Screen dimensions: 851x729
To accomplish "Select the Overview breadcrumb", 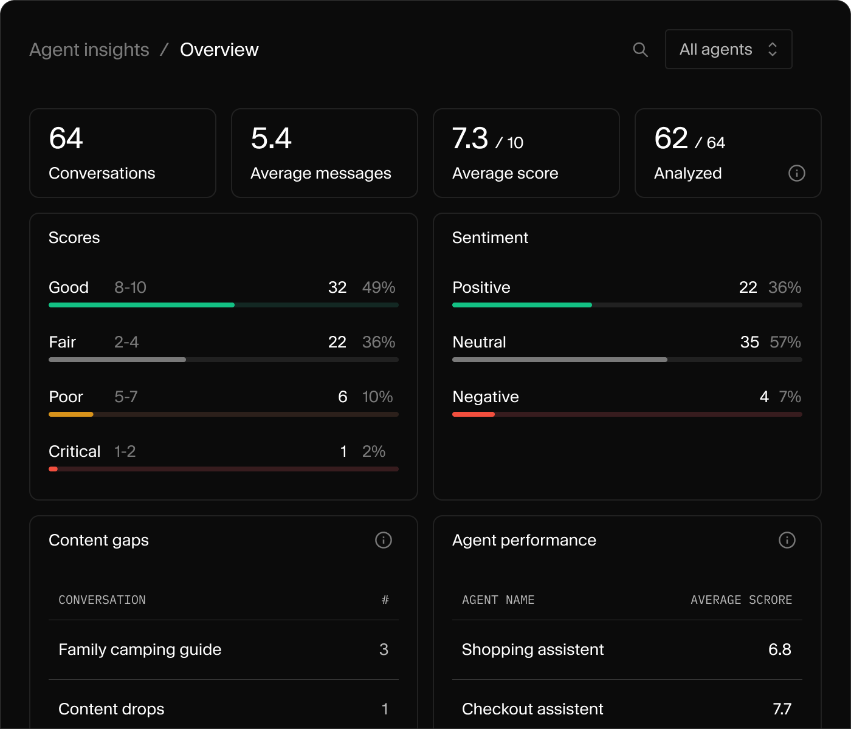I will 219,50.
